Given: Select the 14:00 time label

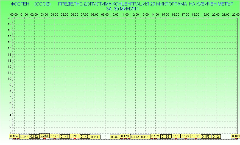Looking at the screenshot, I should tap(155, 15).
